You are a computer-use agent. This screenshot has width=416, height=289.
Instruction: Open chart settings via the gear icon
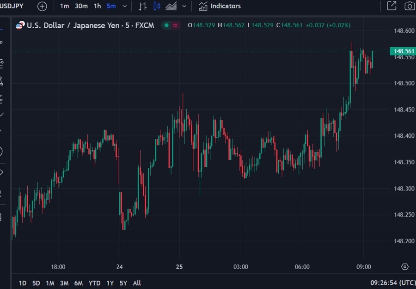click(405, 267)
